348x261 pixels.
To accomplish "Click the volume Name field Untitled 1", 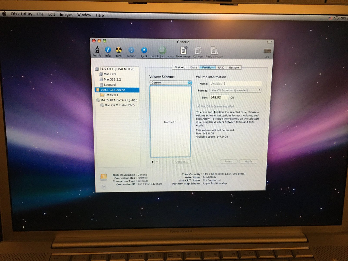I will point(235,84).
